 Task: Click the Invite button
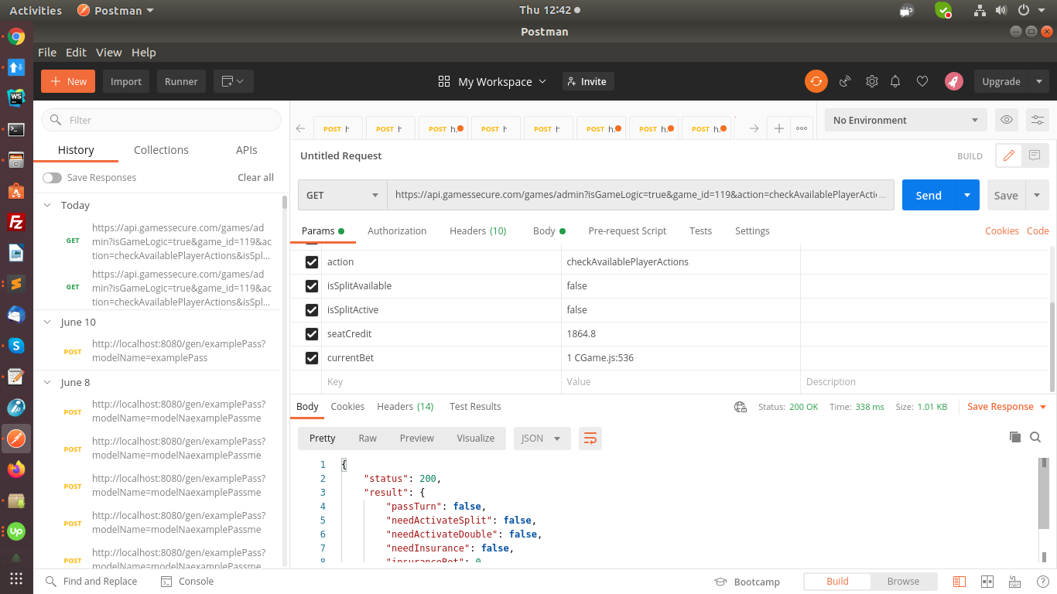tap(587, 81)
